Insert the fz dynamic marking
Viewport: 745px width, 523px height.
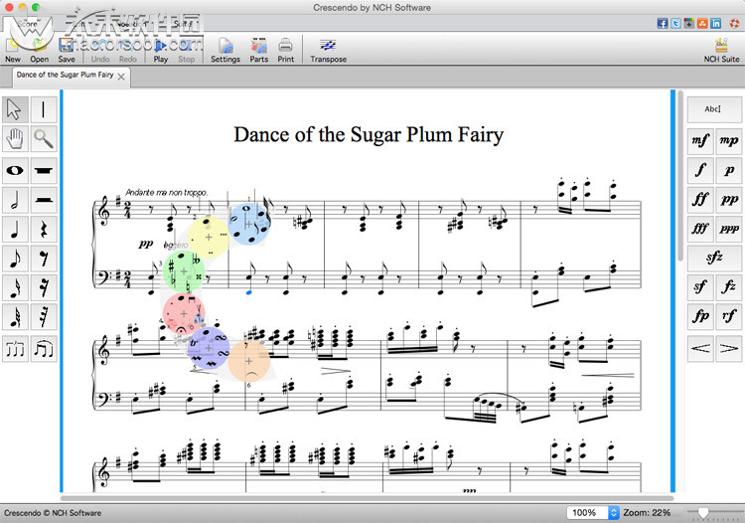729,287
